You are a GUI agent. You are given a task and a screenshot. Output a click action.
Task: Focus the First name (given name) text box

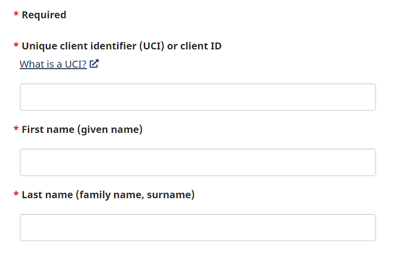(198, 162)
